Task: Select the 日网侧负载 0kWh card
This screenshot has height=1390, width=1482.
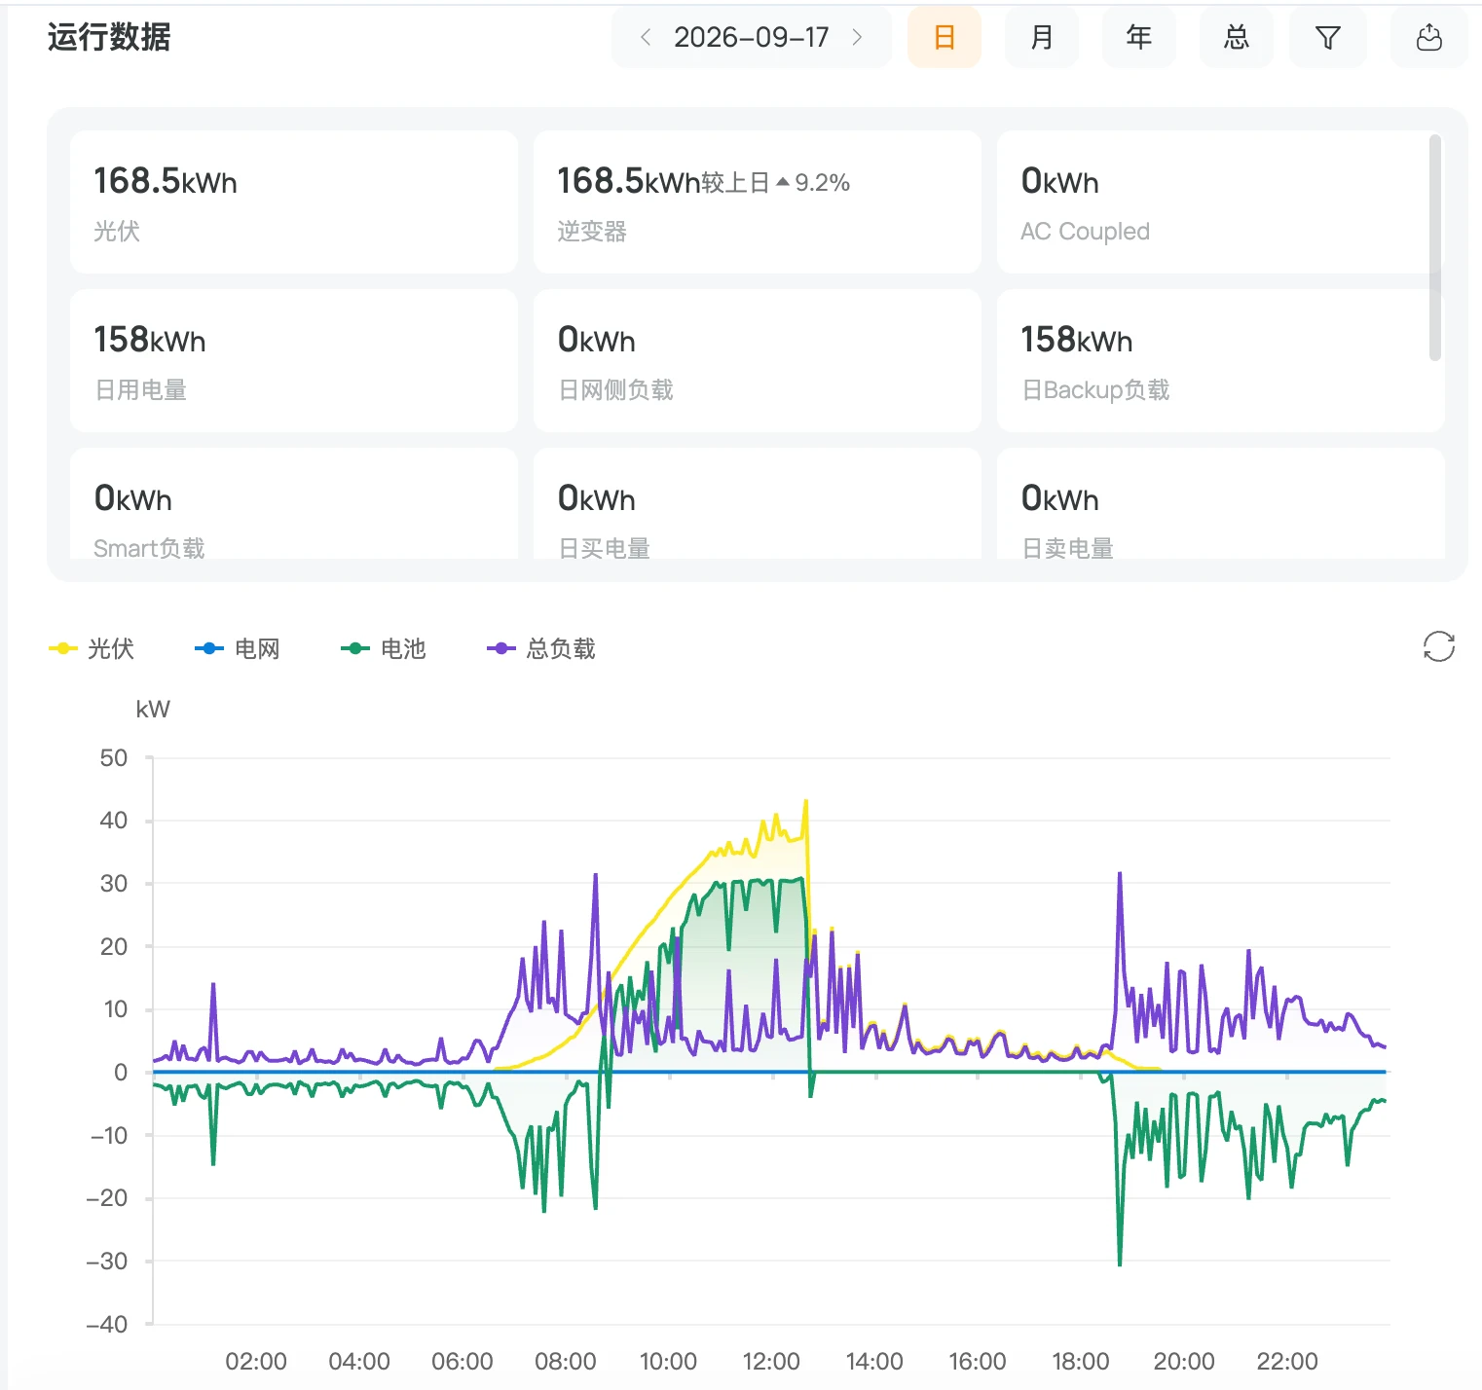Action: click(x=758, y=360)
